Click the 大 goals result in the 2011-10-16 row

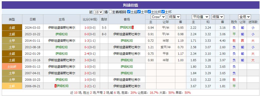point(253,60)
